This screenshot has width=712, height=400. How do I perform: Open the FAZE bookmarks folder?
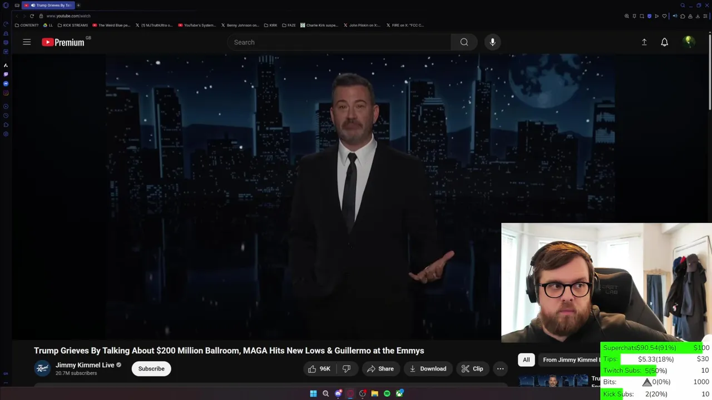pyautogui.click(x=289, y=25)
